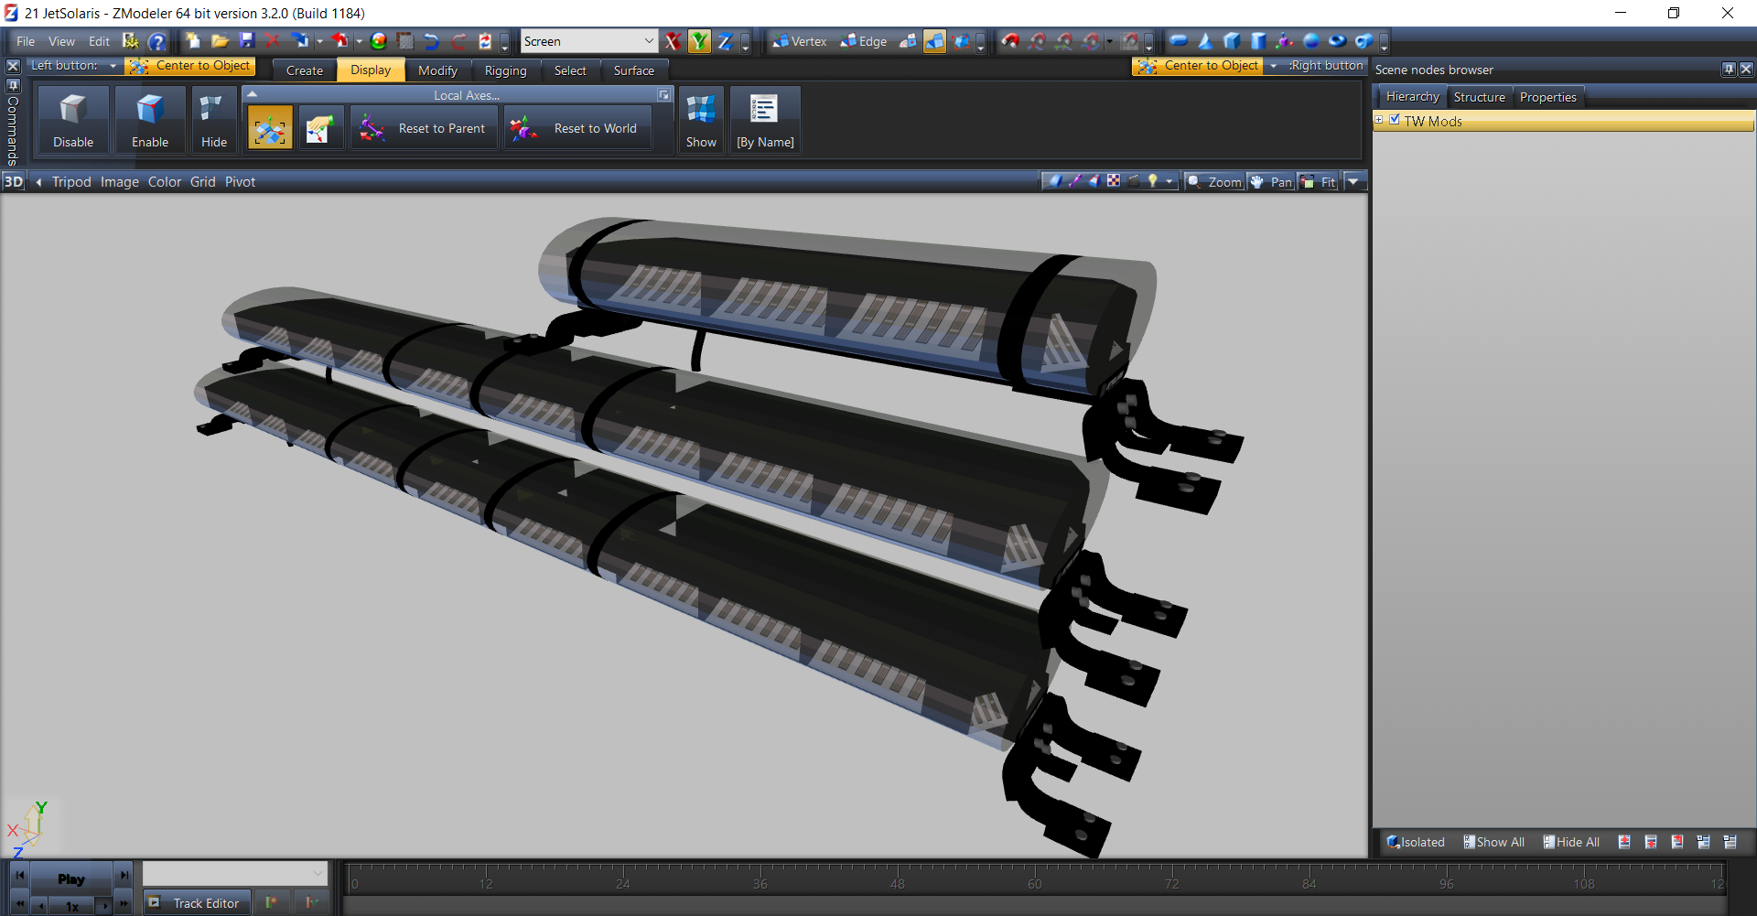Select the Cone primitive icon
Screen dimensions: 1757x916
click(x=1205, y=41)
